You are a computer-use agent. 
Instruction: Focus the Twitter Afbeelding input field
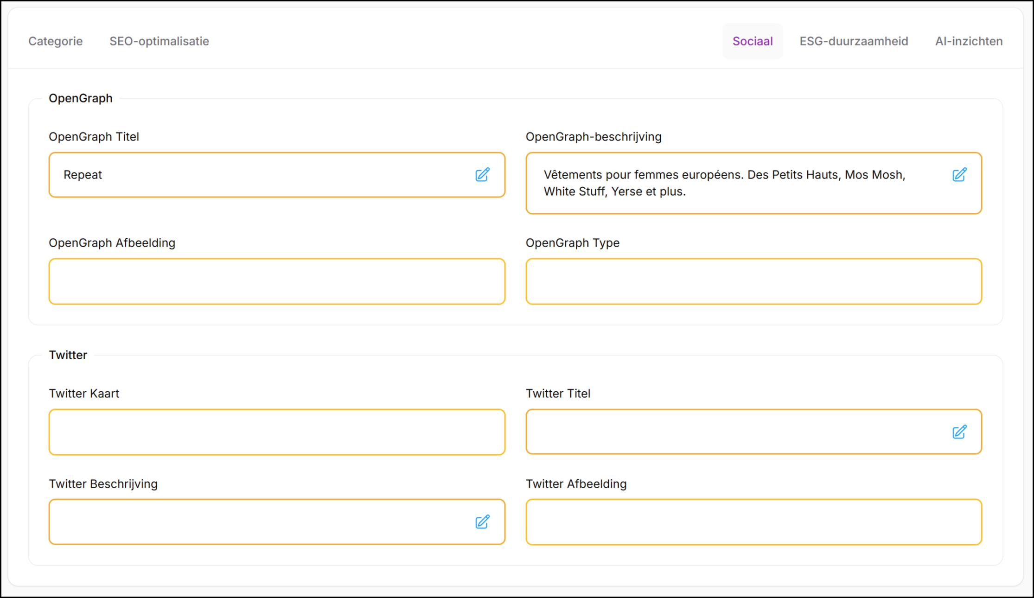tap(753, 522)
